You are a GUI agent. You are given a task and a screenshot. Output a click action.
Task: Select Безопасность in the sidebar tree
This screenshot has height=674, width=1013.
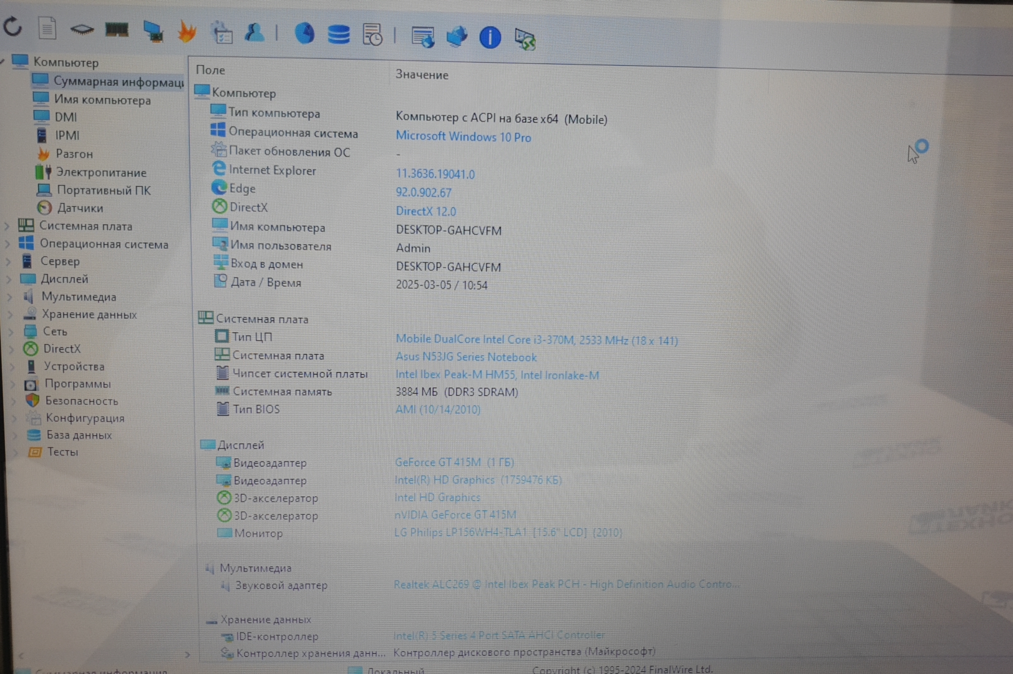click(81, 401)
